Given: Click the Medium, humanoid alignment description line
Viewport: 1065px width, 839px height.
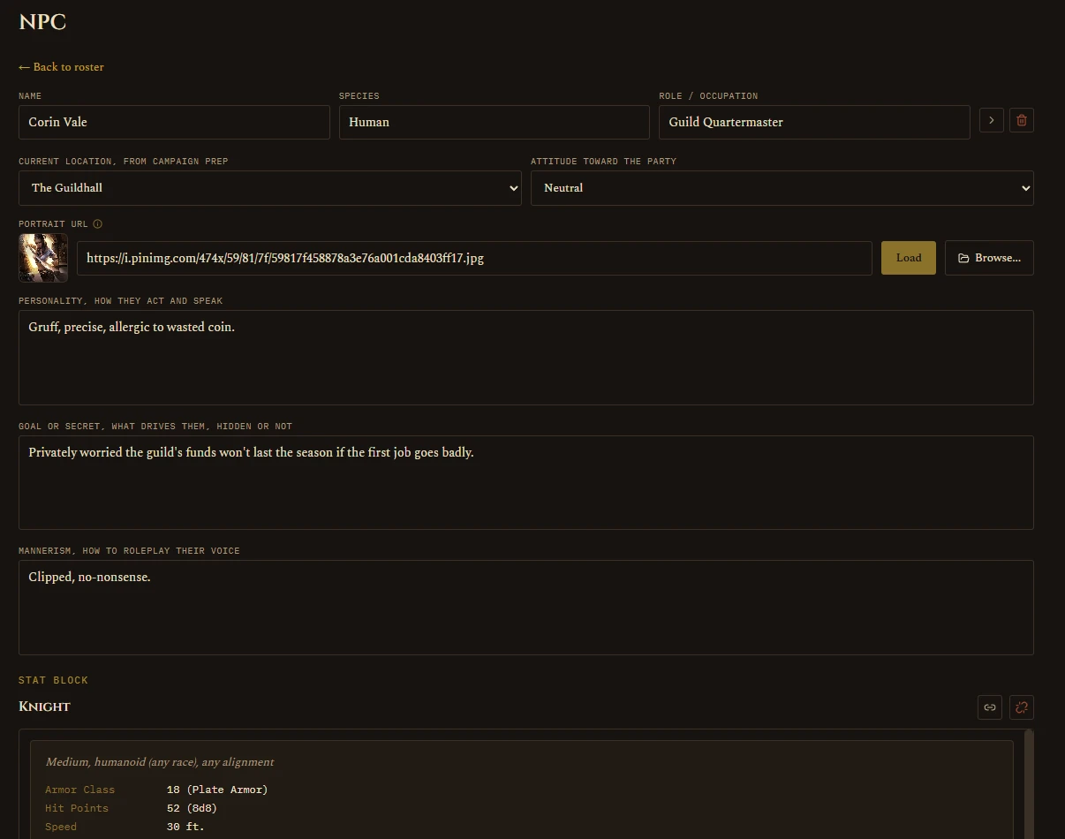Looking at the screenshot, I should pos(160,761).
